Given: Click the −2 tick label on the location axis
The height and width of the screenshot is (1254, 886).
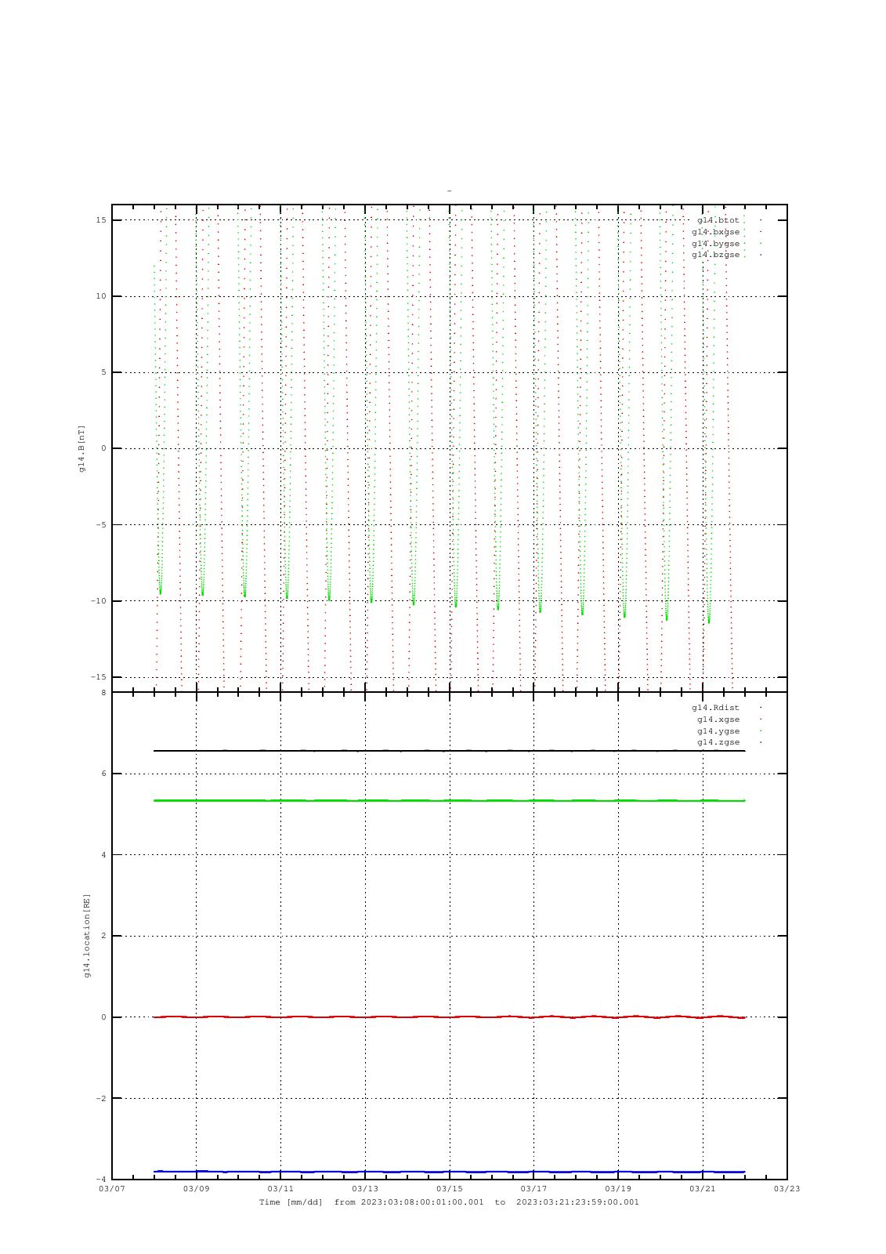Looking at the screenshot, I should pos(101,1099).
